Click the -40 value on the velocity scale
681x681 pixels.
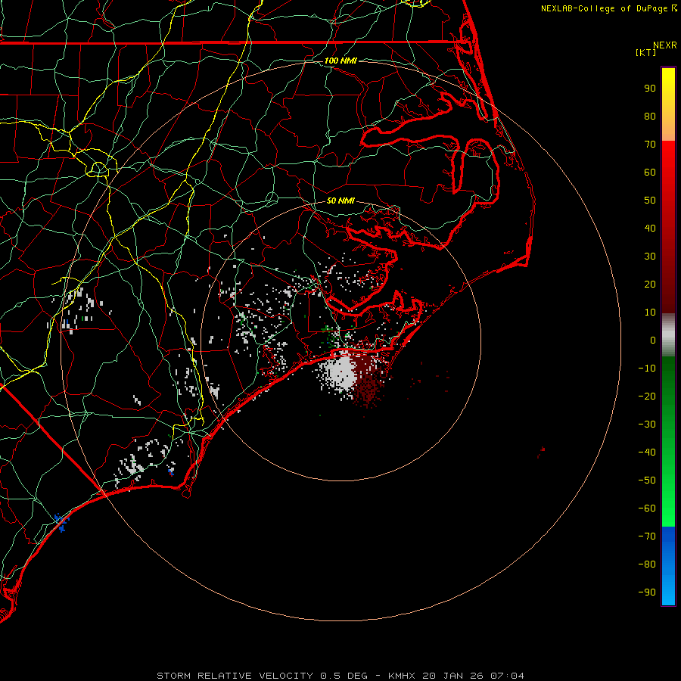click(647, 452)
